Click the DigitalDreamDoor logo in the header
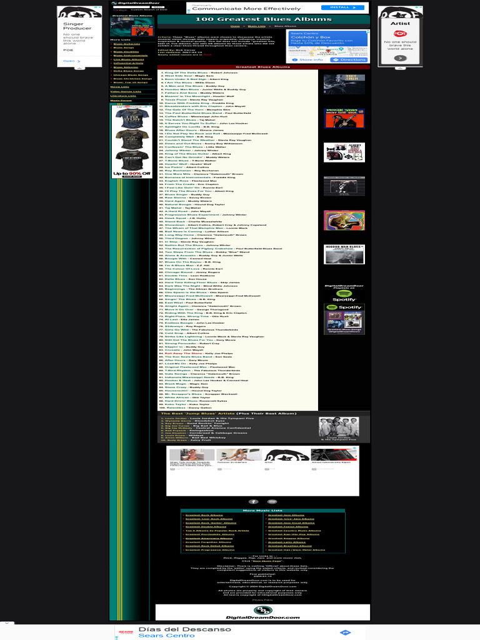Image resolution: width=480 pixels, height=640 pixels. coord(136,3)
